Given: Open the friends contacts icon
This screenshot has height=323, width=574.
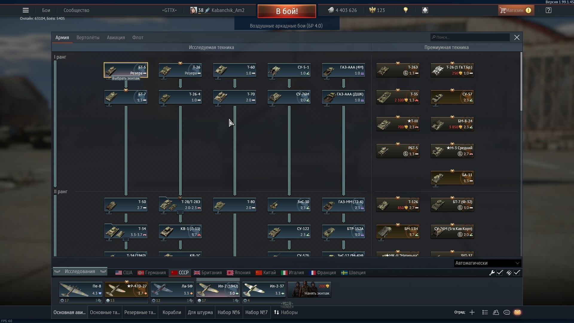Looking at the screenshot, I should pyautogui.click(x=496, y=312).
